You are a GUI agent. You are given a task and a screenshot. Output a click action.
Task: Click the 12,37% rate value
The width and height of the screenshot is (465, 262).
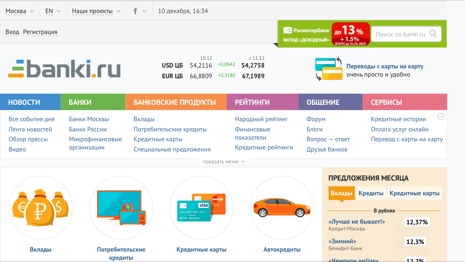pos(417,222)
